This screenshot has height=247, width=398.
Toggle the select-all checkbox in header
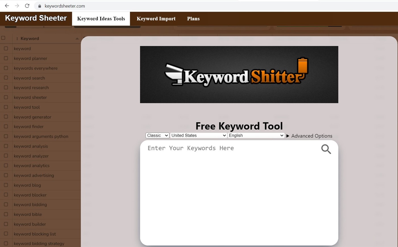coord(3,38)
